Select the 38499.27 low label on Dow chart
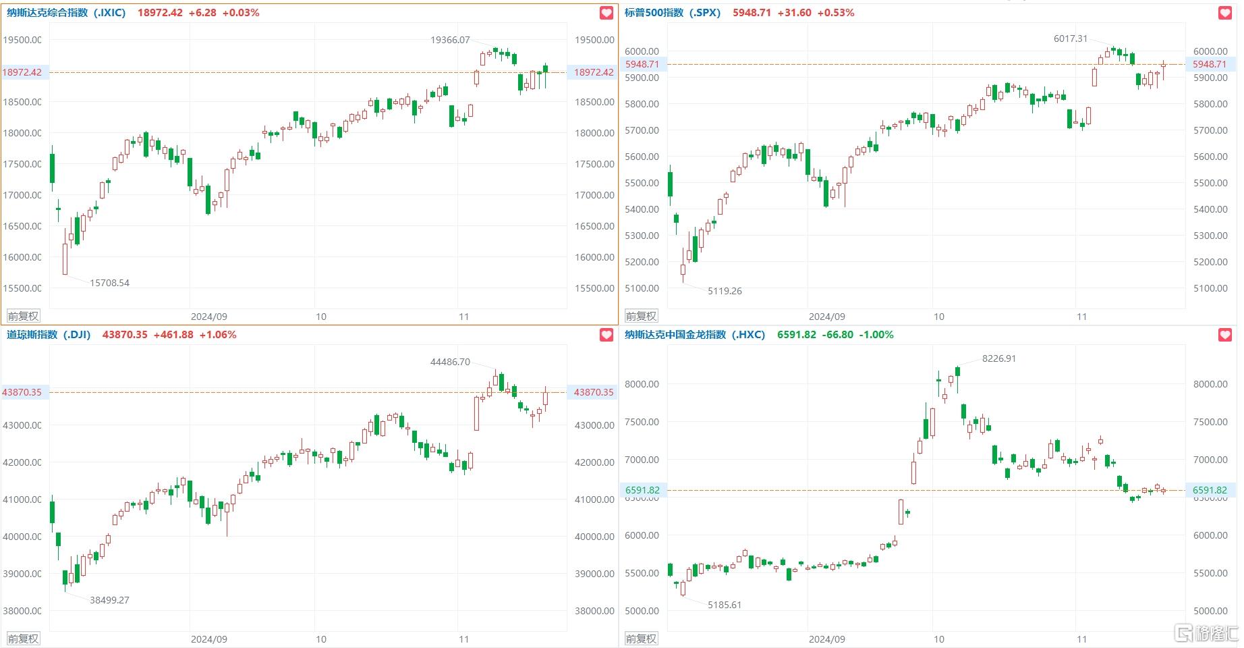 point(109,600)
